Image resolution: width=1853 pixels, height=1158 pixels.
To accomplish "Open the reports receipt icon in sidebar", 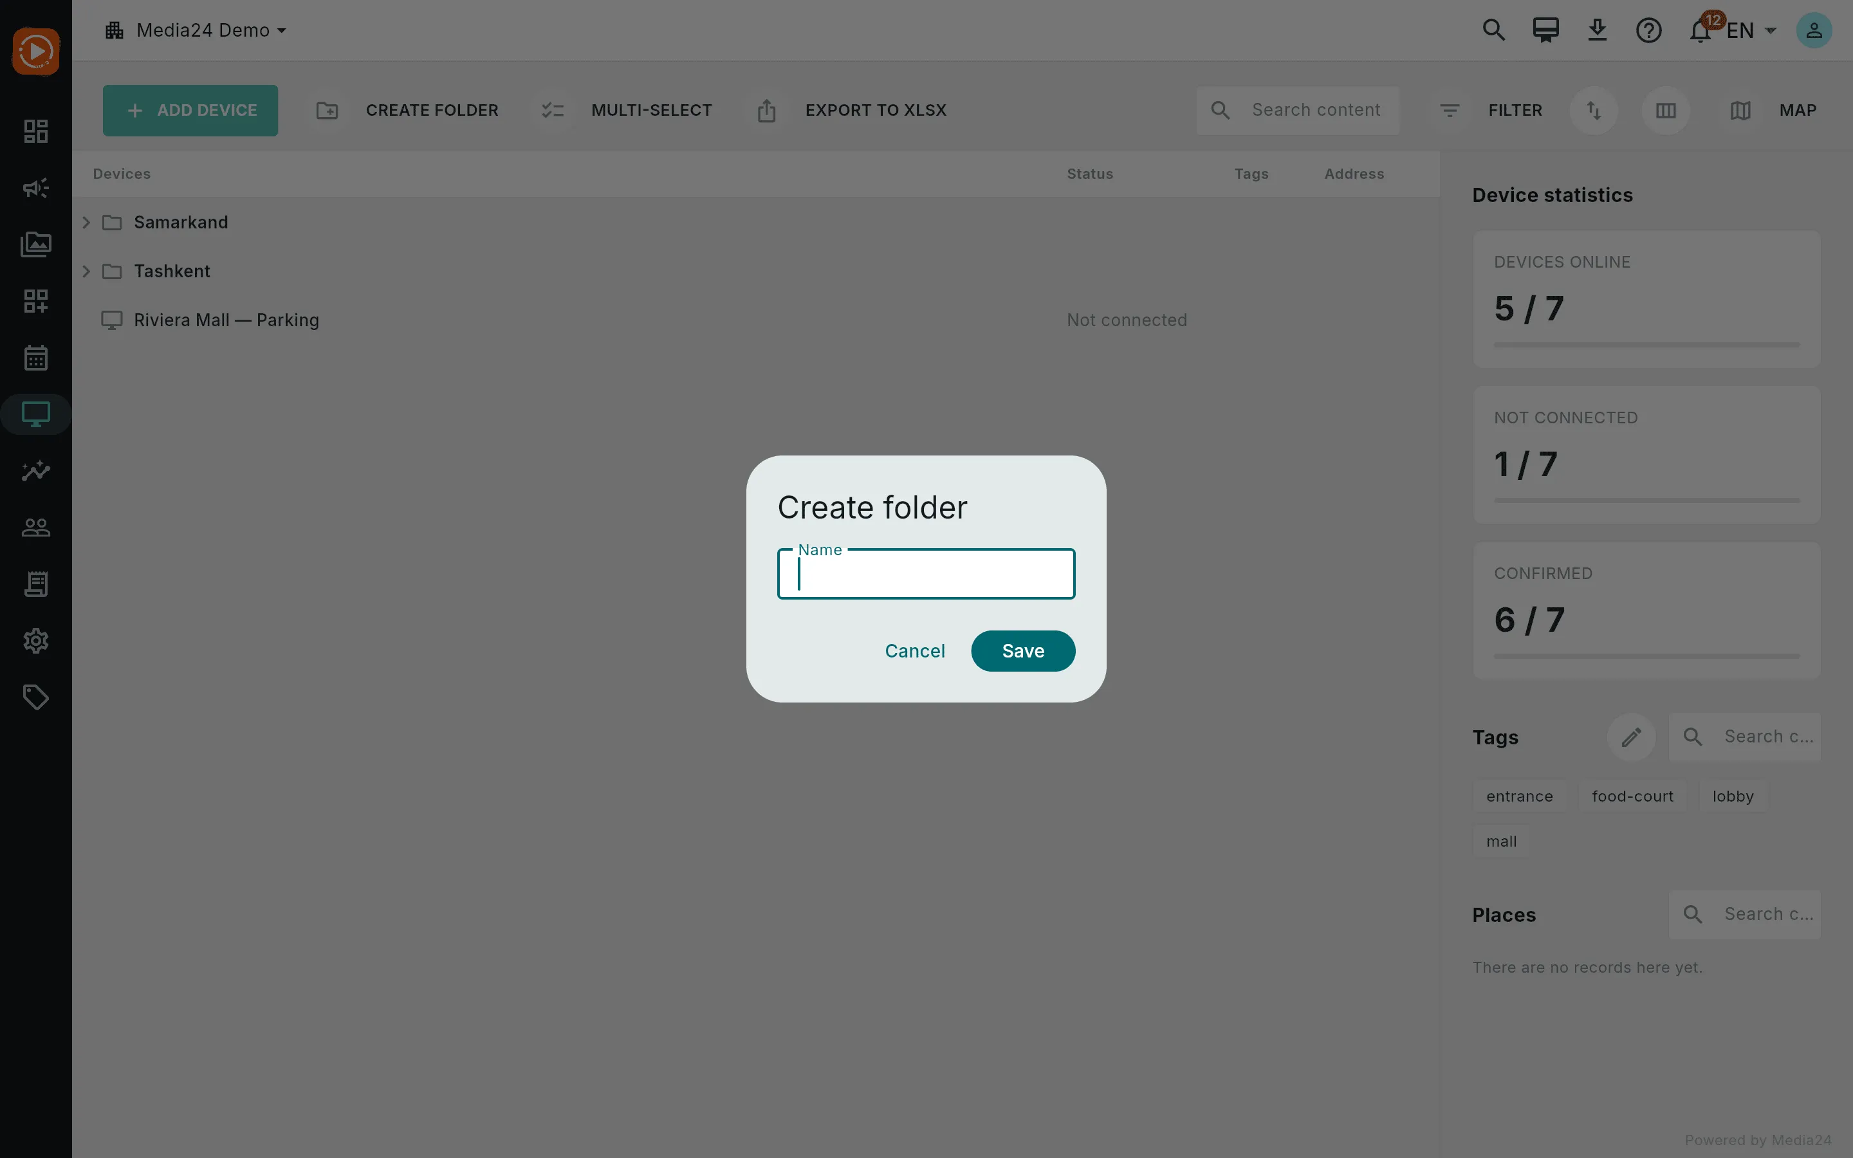I will 36,584.
